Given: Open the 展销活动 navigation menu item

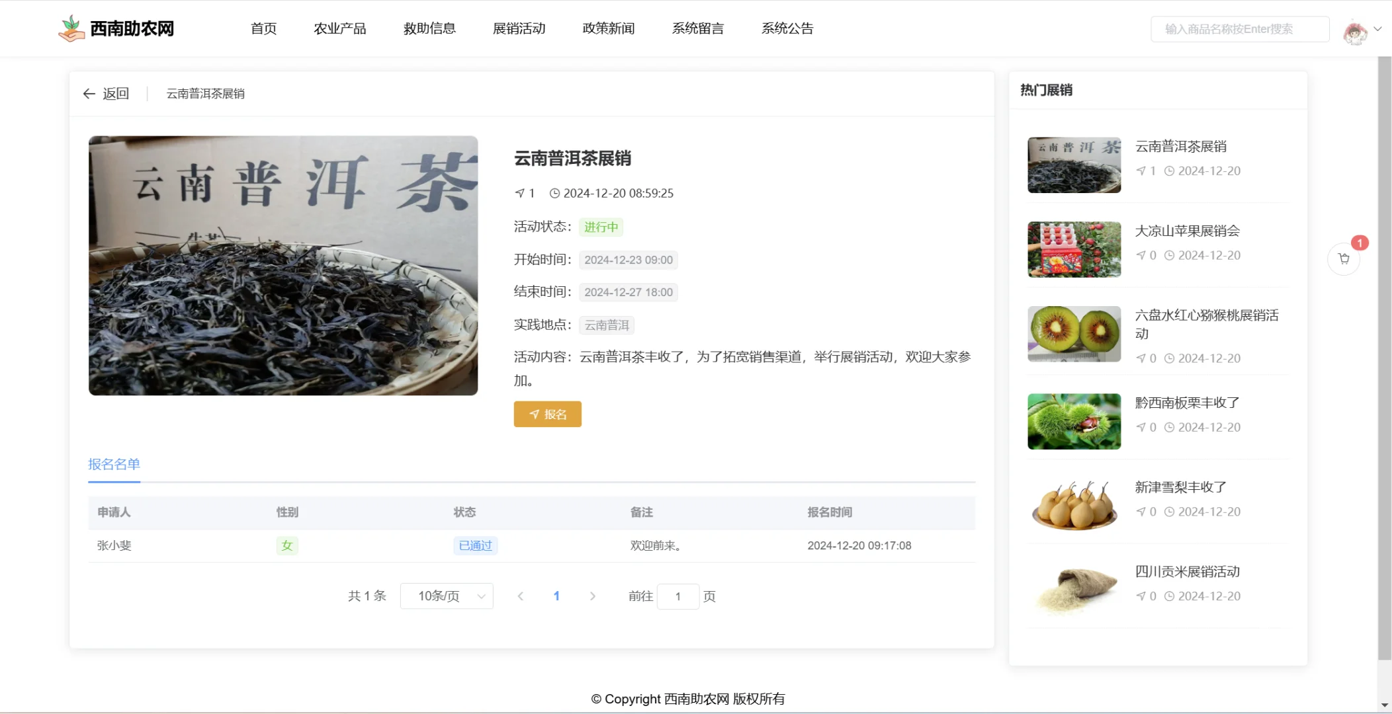Looking at the screenshot, I should [x=518, y=28].
